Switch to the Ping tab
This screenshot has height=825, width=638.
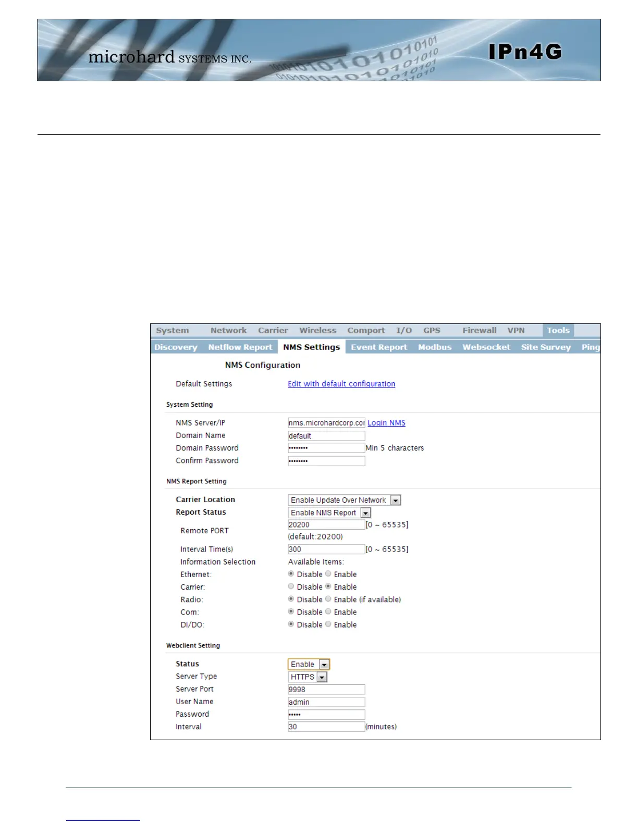(x=591, y=347)
